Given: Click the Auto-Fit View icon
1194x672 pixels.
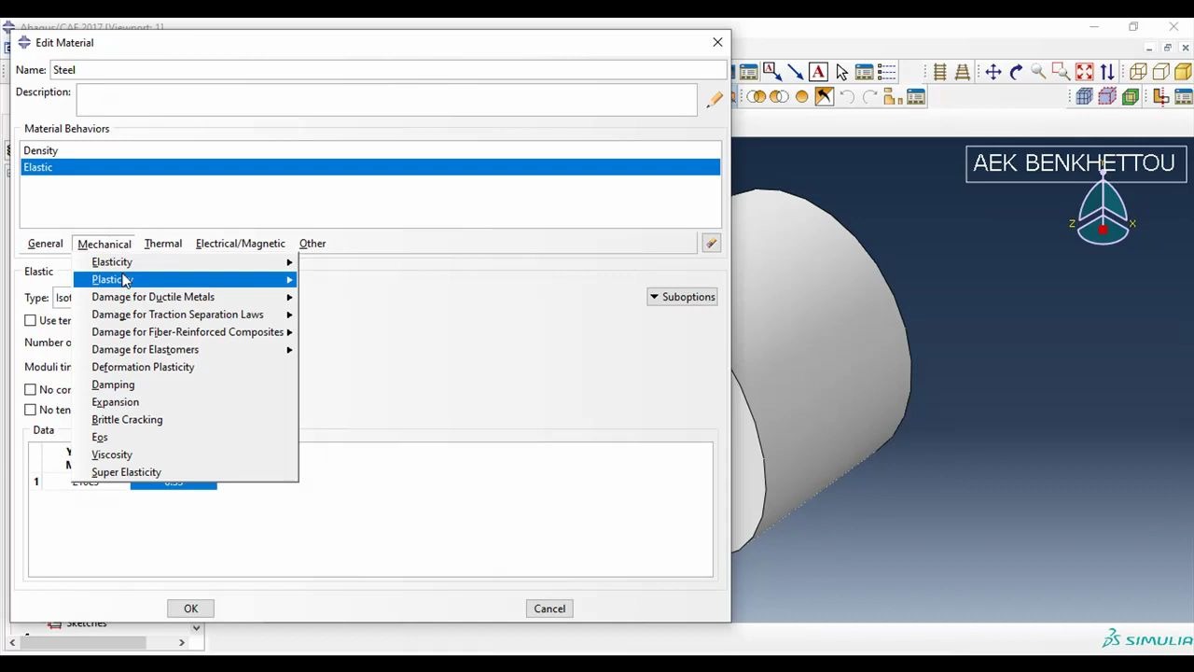Looking at the screenshot, I should point(1084,72).
